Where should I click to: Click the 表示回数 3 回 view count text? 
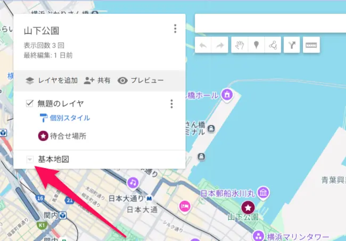[x=44, y=45]
